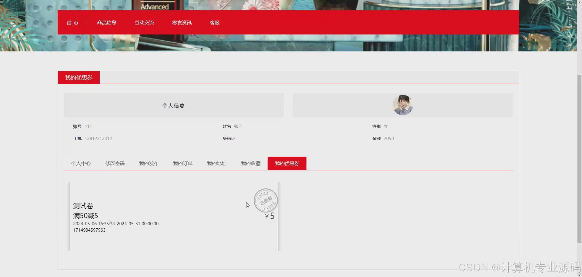Switch to the 修改密码 tab
The height and width of the screenshot is (277, 582).
pos(115,163)
